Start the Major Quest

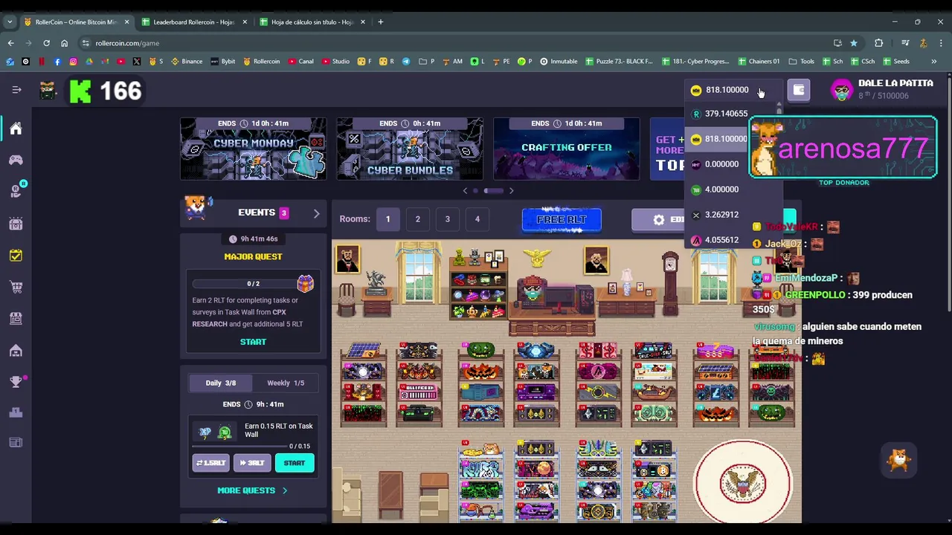[253, 342]
